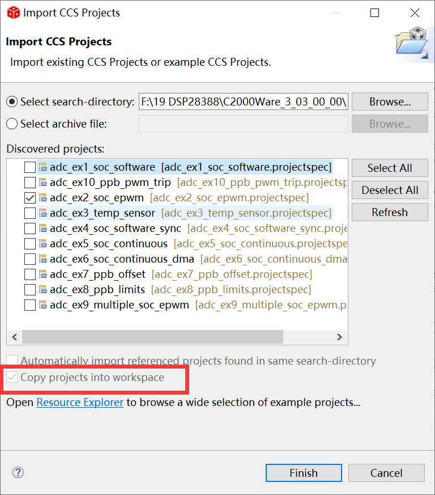Click the project icon beside adc_ex2_soc_epwm
Screen dimensions: 435x495
(43, 198)
